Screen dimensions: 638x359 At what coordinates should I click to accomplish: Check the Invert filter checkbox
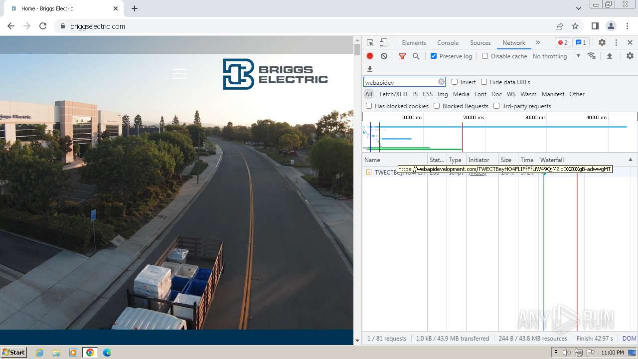455,82
